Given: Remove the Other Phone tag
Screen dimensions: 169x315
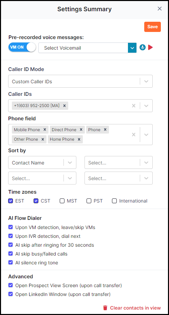Looking at the screenshot, I should [43, 139].
